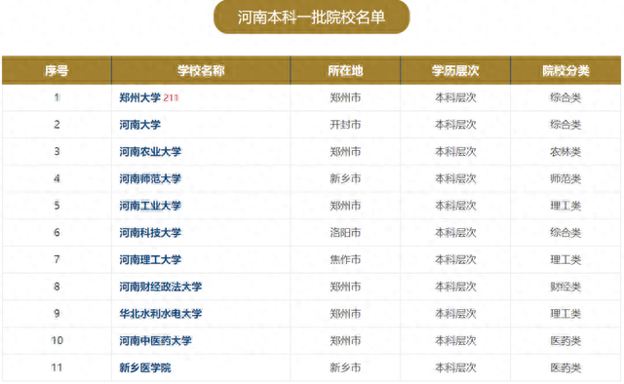Select 理工类 in the 河南工业大学 row
This screenshot has width=624, height=384.
[565, 206]
